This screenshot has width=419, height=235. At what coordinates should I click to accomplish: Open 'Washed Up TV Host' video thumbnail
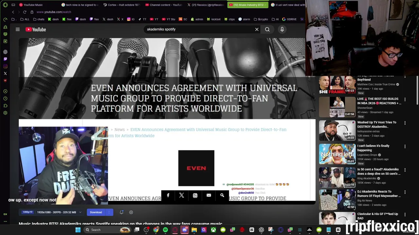click(x=337, y=130)
